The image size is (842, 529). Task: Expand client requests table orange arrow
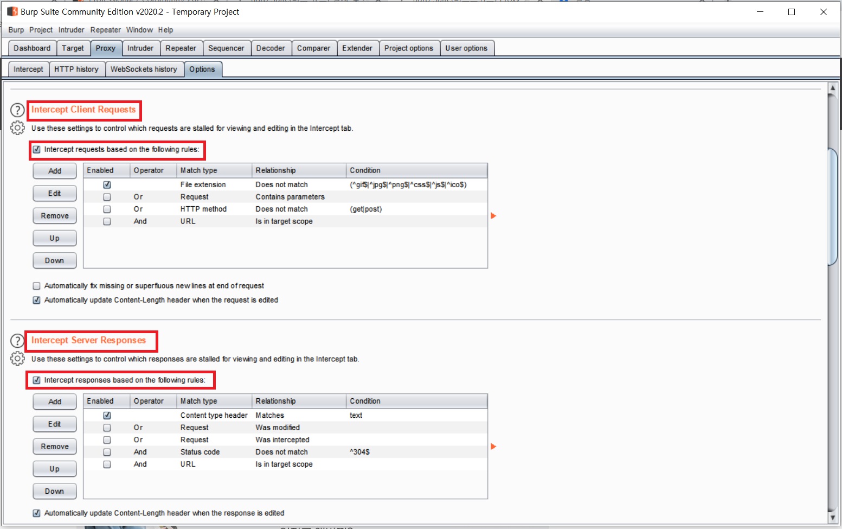click(493, 216)
